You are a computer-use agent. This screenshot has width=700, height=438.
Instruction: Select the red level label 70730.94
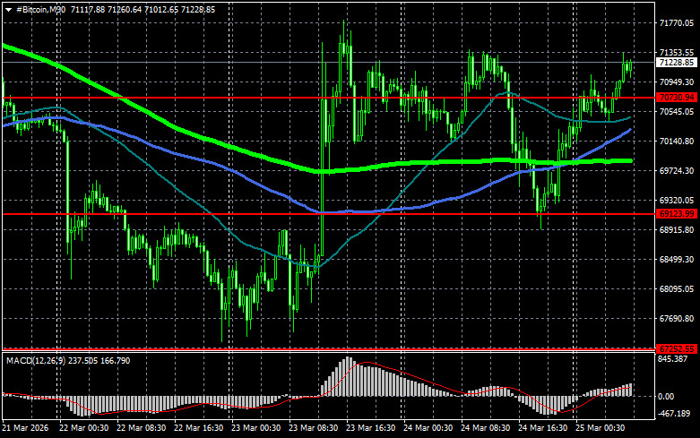pos(677,98)
